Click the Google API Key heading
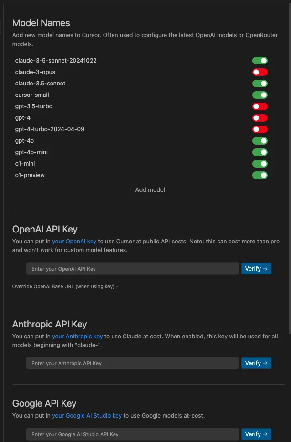 click(44, 404)
